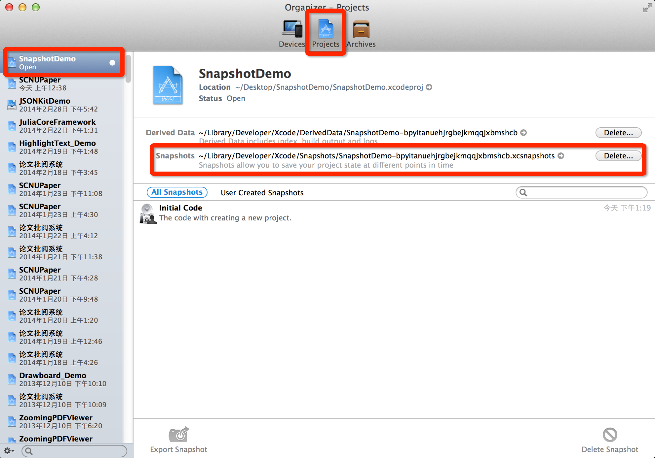Reveal Snapshots folder arrow icon

click(561, 156)
